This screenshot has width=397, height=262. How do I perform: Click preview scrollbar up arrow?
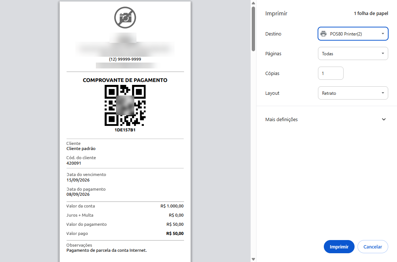pos(253,3)
